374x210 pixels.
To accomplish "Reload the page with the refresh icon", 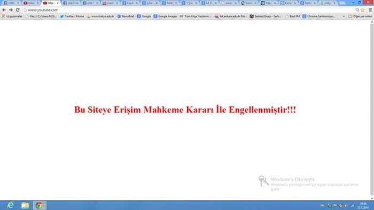I will click(18, 10).
